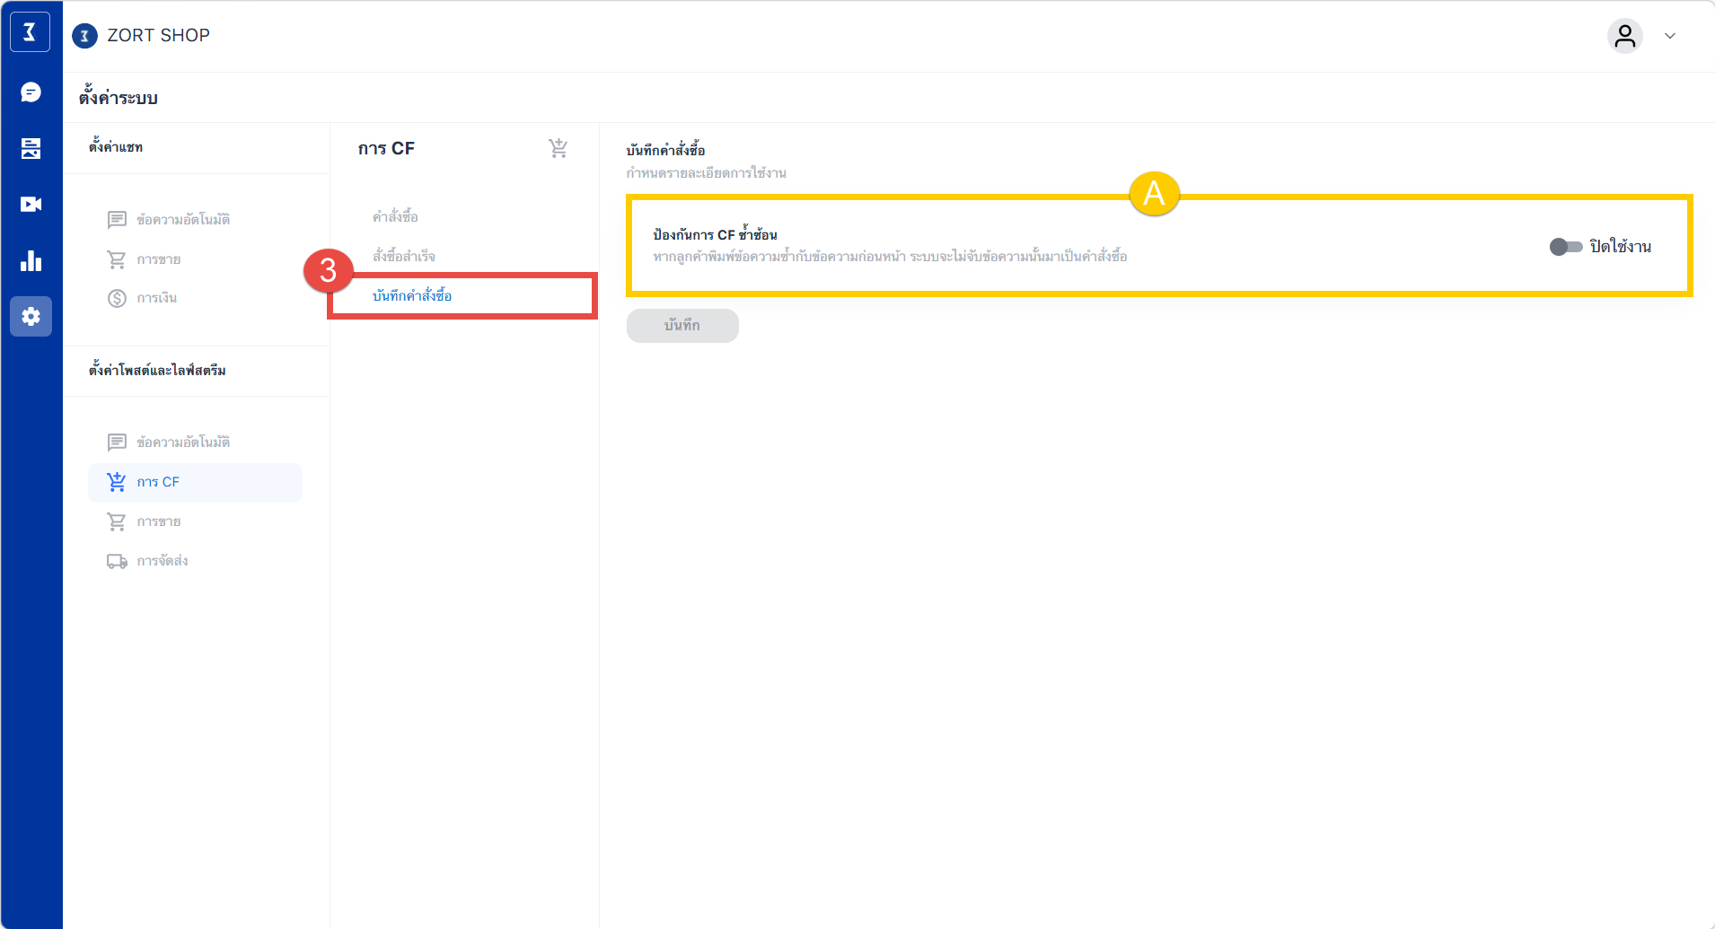Select the settings gear icon in sidebar
Viewport: 1715px width, 929px height.
coord(31,317)
